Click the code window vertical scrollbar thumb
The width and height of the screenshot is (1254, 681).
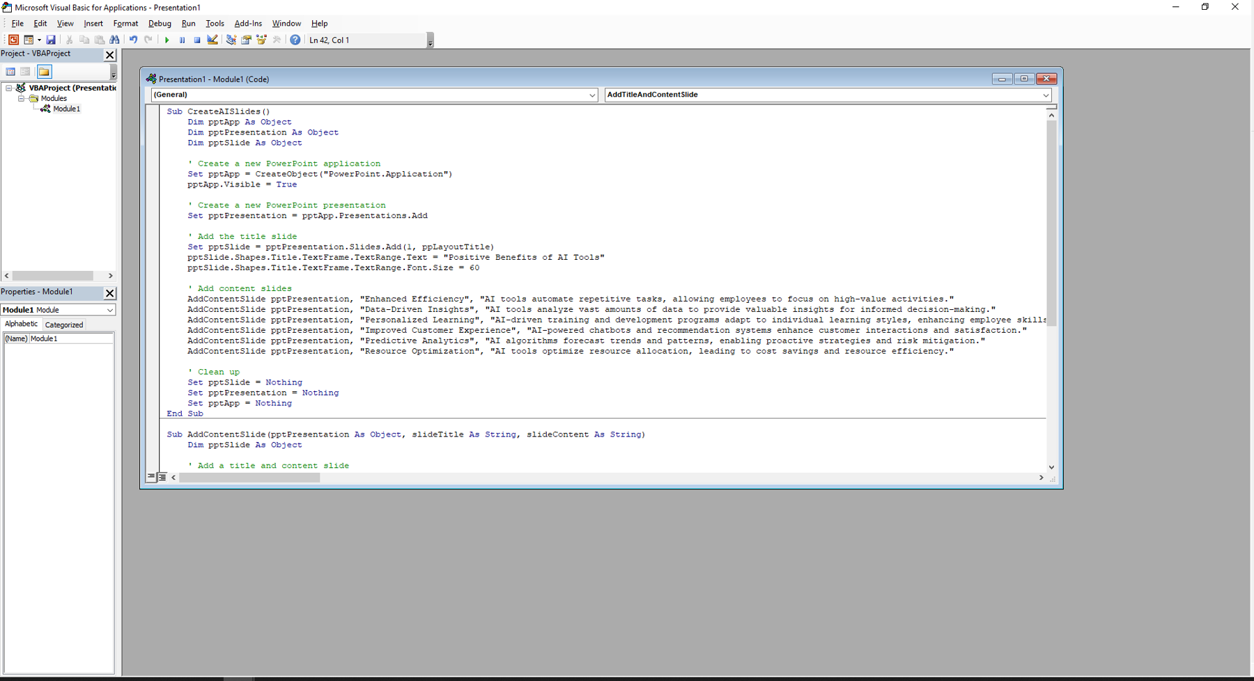point(1052,223)
